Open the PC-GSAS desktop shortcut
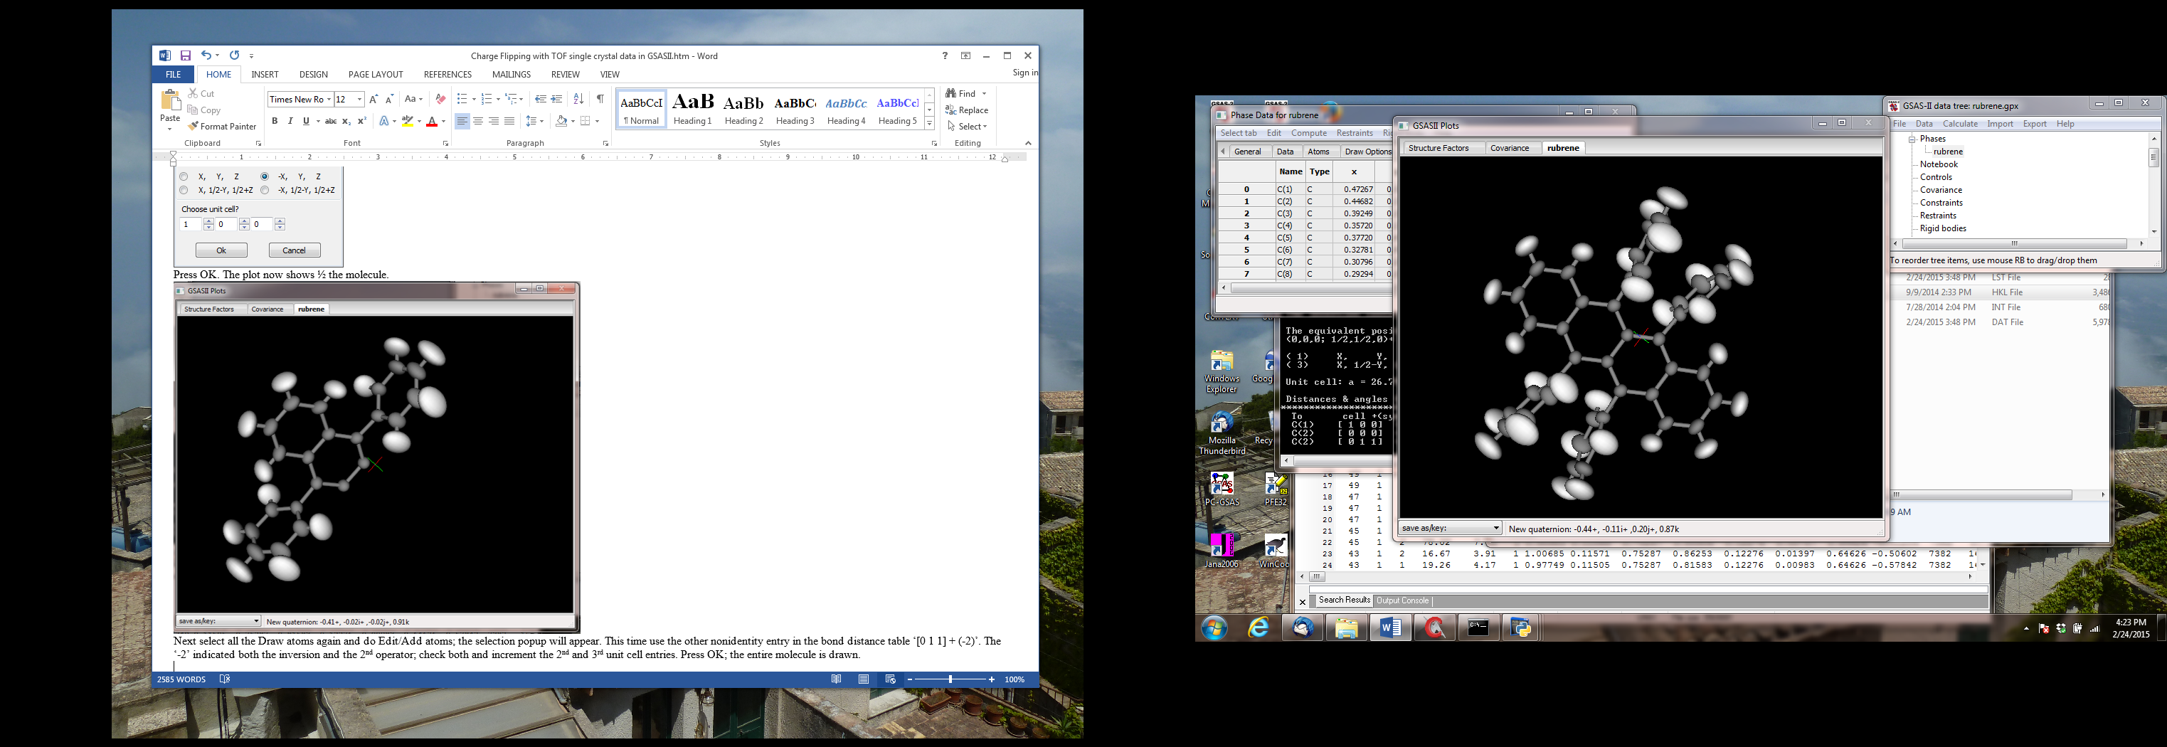The width and height of the screenshot is (2167, 747). click(x=1222, y=489)
